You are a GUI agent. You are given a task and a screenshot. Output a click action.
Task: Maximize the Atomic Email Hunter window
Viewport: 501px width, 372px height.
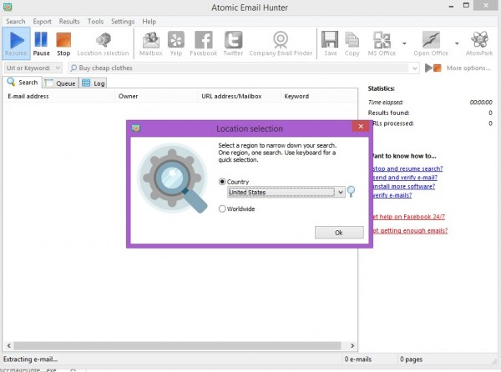pos(466,6)
